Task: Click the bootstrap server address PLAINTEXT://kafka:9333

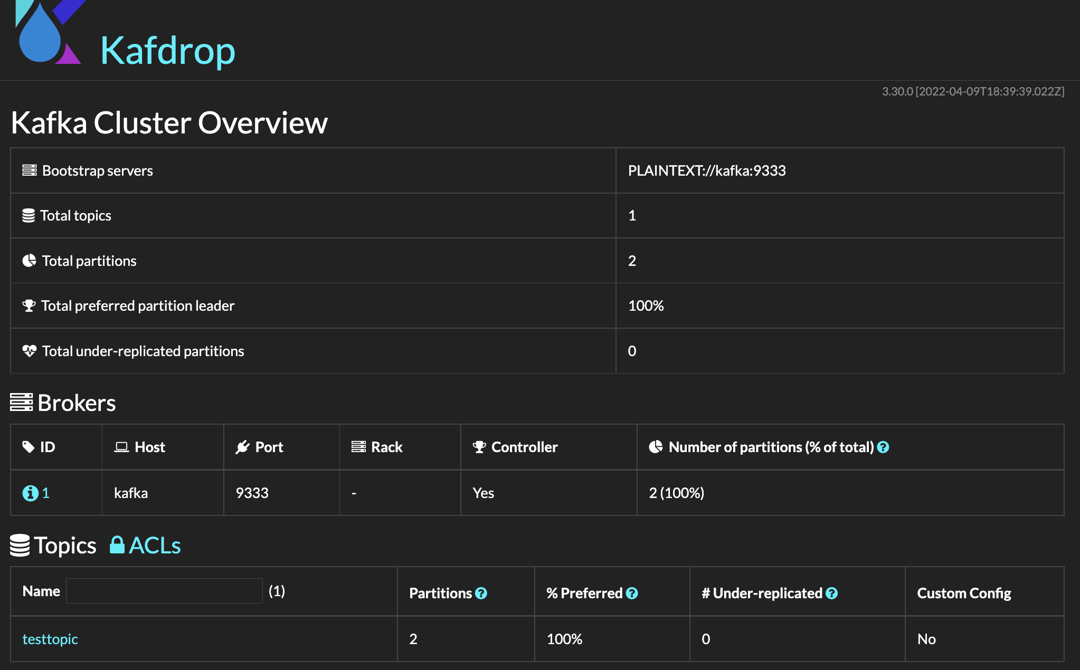Action: pos(706,171)
